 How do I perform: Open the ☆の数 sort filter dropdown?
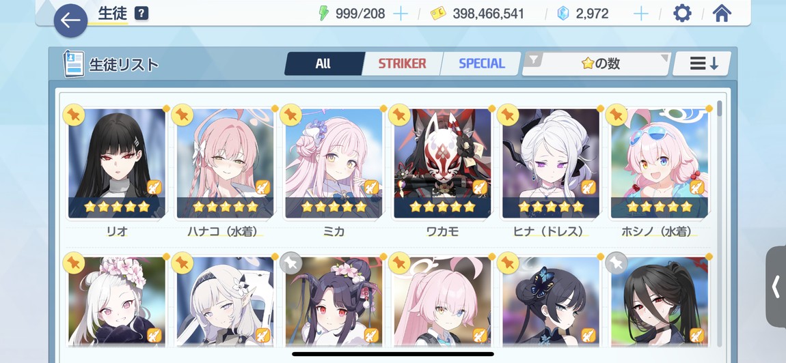click(x=596, y=63)
